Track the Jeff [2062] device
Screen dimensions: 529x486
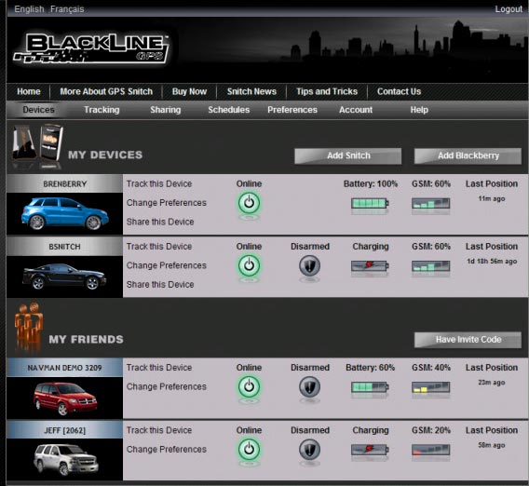pyautogui.click(x=159, y=430)
